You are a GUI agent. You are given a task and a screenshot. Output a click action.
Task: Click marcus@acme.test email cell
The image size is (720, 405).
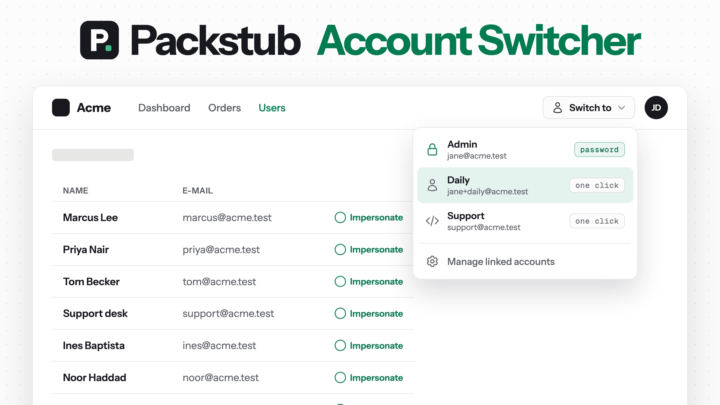coord(227,217)
